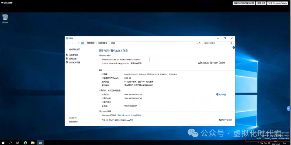The image size is (291, 145).
Task: Open File Explorer from the taskbar
Action: point(33,143)
